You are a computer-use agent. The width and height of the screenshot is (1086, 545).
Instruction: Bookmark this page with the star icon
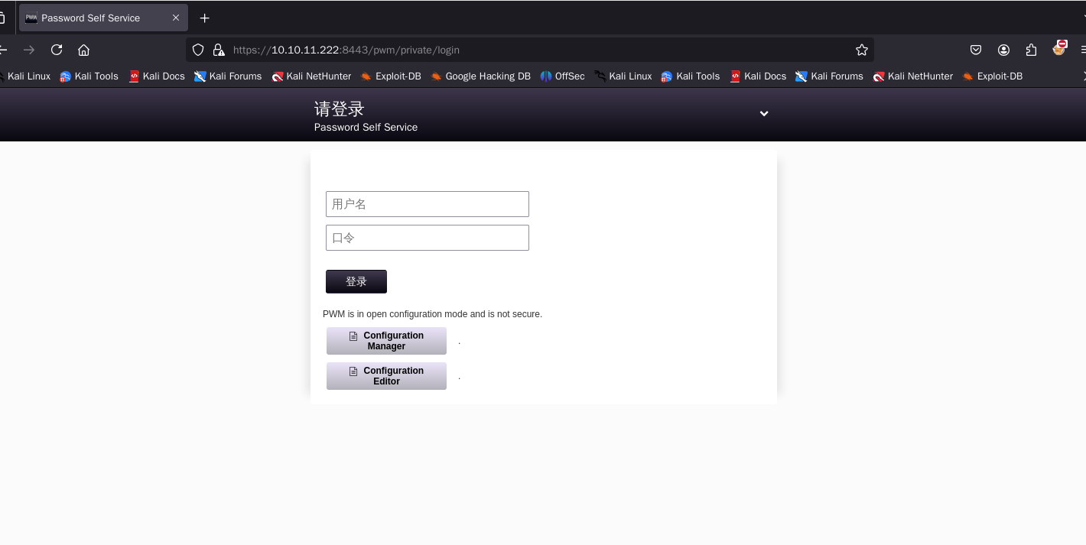point(862,50)
